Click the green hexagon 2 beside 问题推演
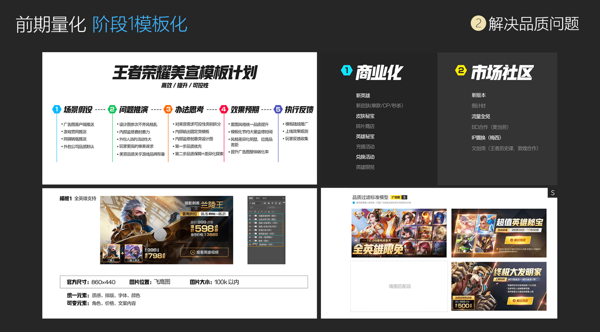Image resolution: width=600 pixels, height=332 pixels. click(113, 109)
